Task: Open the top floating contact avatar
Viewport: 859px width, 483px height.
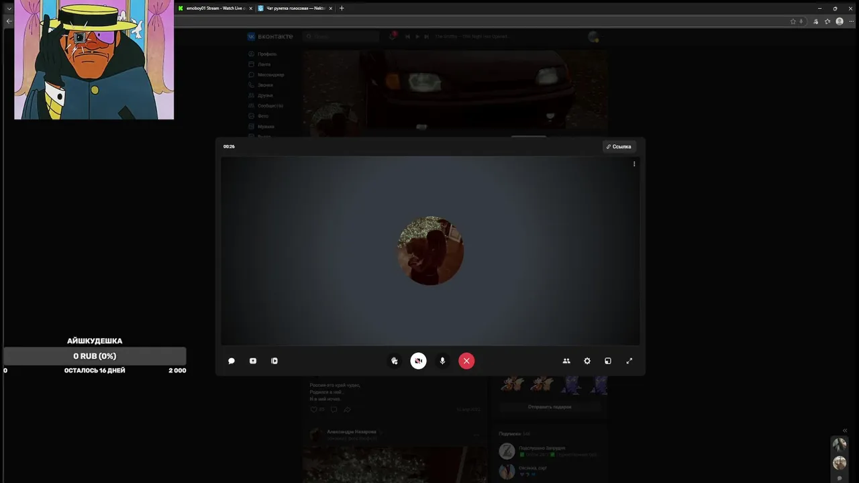Action: click(x=840, y=444)
